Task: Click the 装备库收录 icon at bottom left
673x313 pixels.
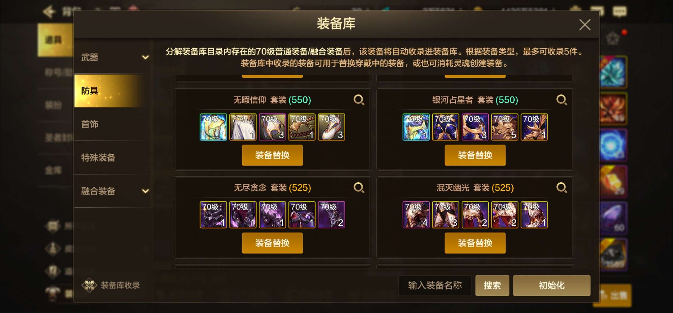Action: click(x=90, y=285)
